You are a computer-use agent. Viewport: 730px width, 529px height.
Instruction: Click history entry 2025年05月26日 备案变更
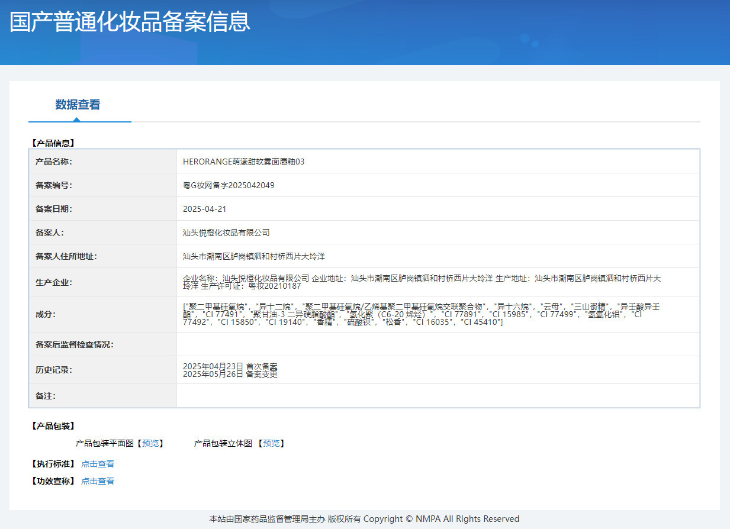pos(230,374)
